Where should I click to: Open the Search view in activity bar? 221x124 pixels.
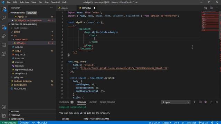4,18
